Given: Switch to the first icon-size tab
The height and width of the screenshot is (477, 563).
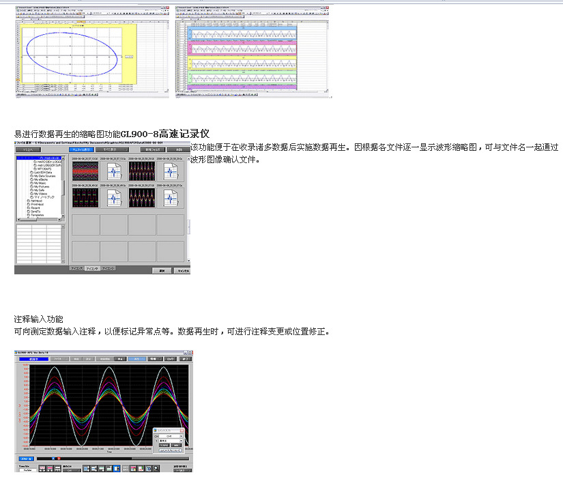Looking at the screenshot, I should (77, 268).
